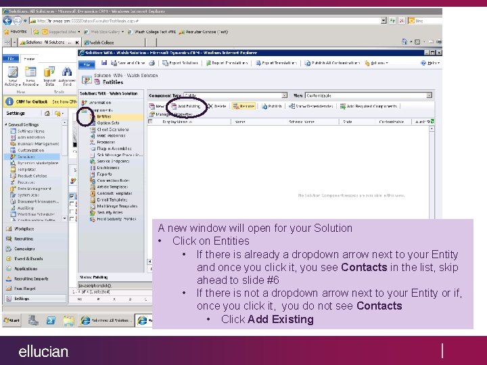Sort grid by Display Name column
The width and height of the screenshot is (487, 365).
coord(177,122)
